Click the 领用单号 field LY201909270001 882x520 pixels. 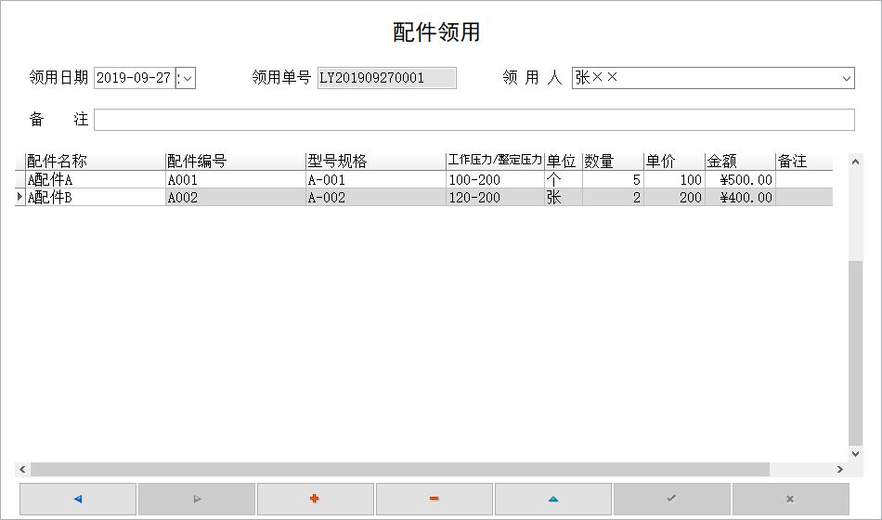[387, 78]
